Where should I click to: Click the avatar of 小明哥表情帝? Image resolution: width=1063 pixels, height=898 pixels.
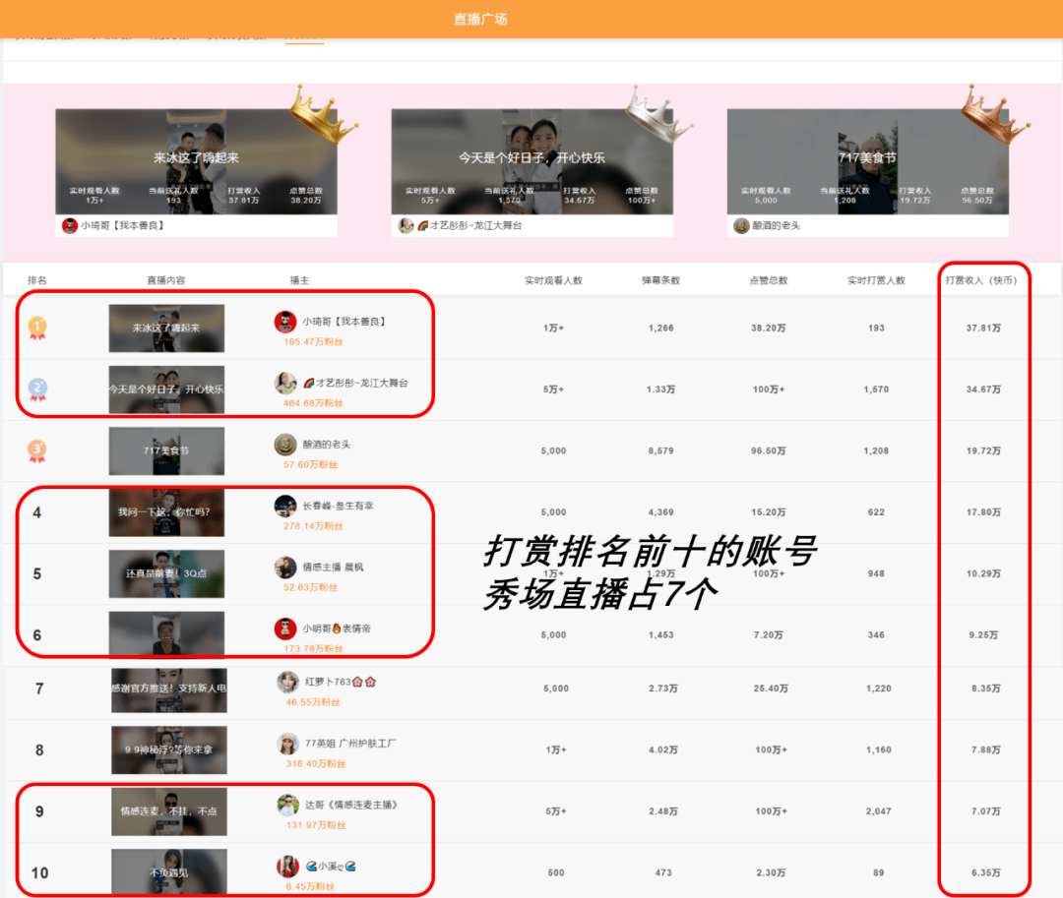click(285, 629)
